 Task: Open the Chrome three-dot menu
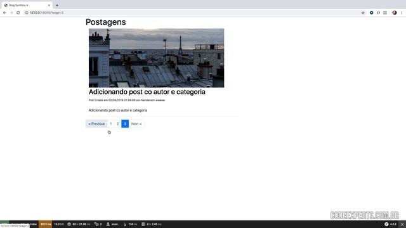(x=402, y=13)
